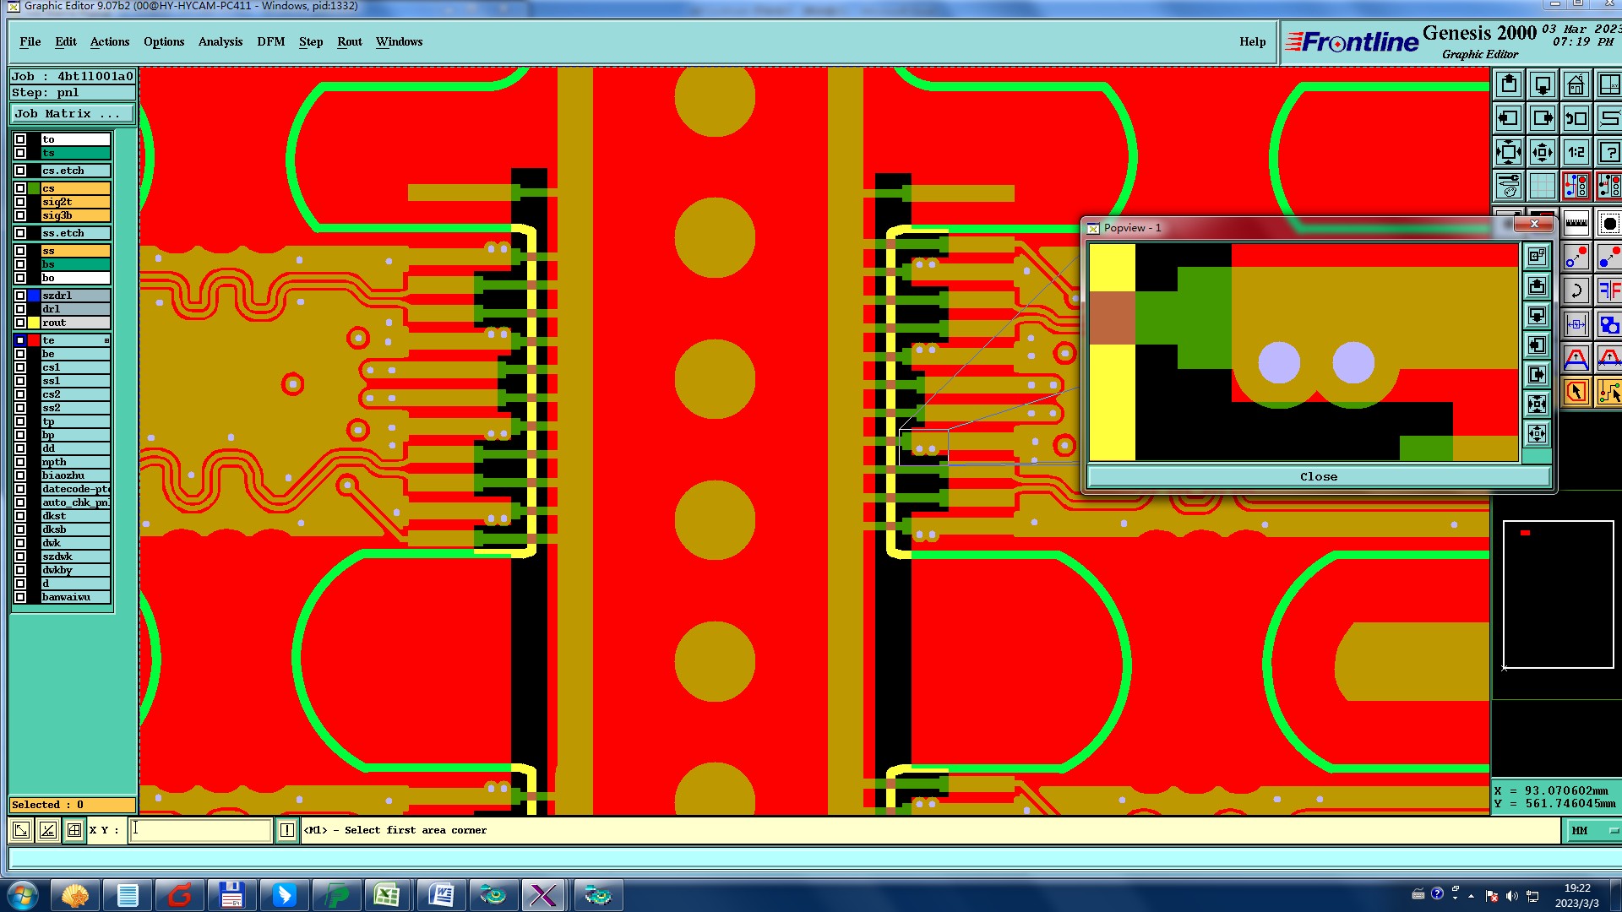
Task: Open the DFM menu
Action: click(270, 41)
